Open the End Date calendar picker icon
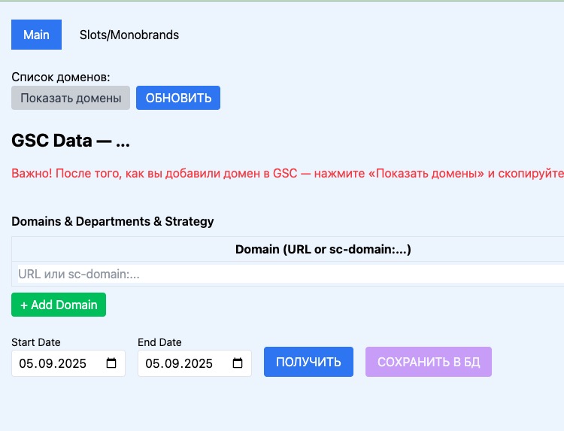The image size is (564, 431). pyautogui.click(x=238, y=363)
